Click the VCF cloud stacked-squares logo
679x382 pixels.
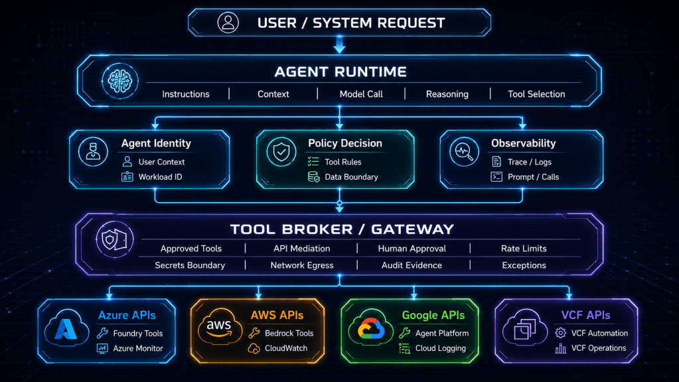[524, 328]
